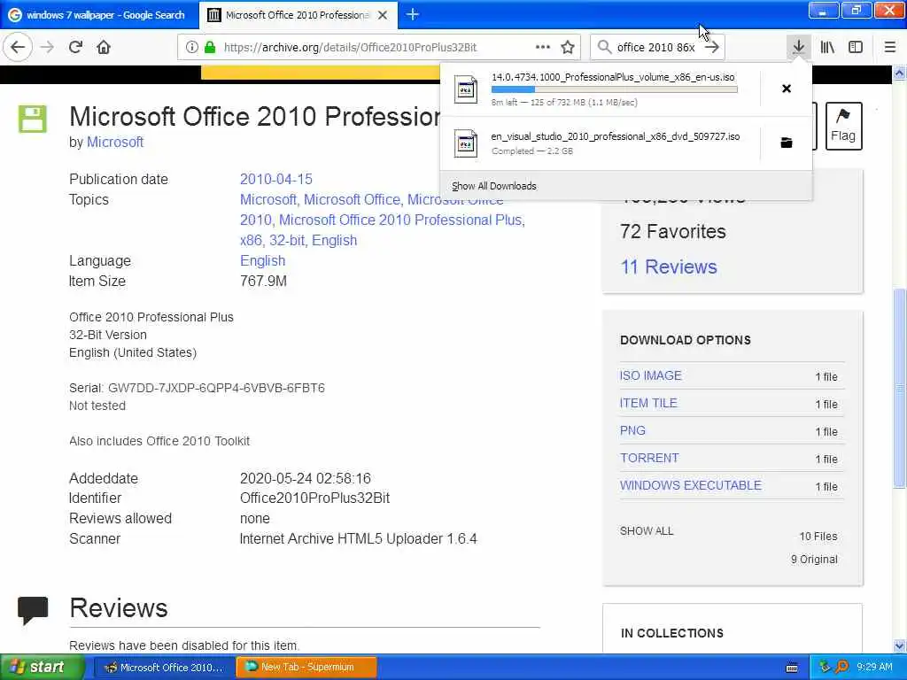
Task: Click the download progress bar
Action: click(615, 89)
